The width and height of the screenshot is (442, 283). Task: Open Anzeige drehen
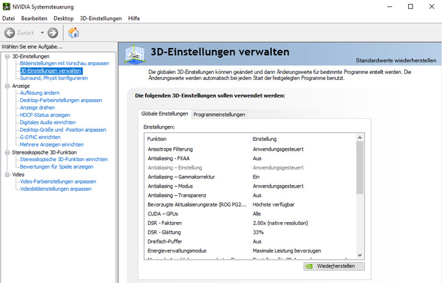coord(37,108)
